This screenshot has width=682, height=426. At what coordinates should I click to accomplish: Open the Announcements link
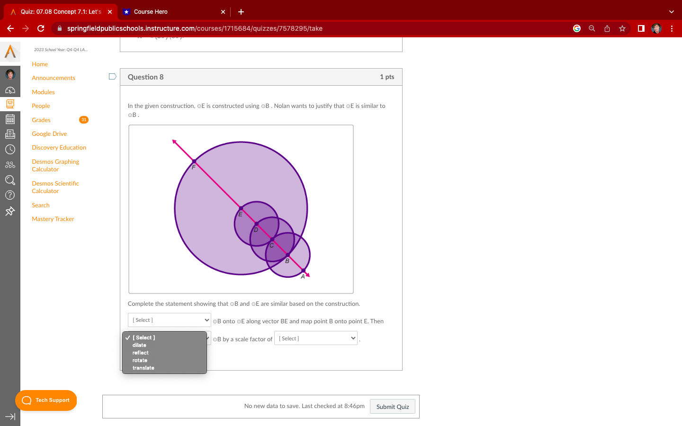click(x=54, y=78)
